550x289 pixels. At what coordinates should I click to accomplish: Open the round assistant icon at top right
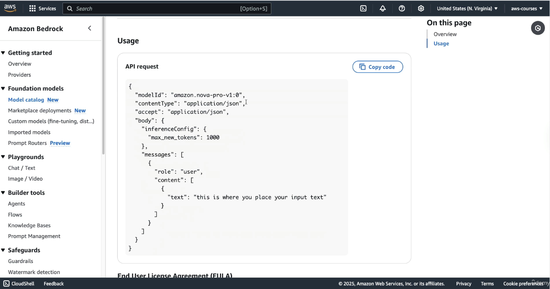tap(538, 28)
